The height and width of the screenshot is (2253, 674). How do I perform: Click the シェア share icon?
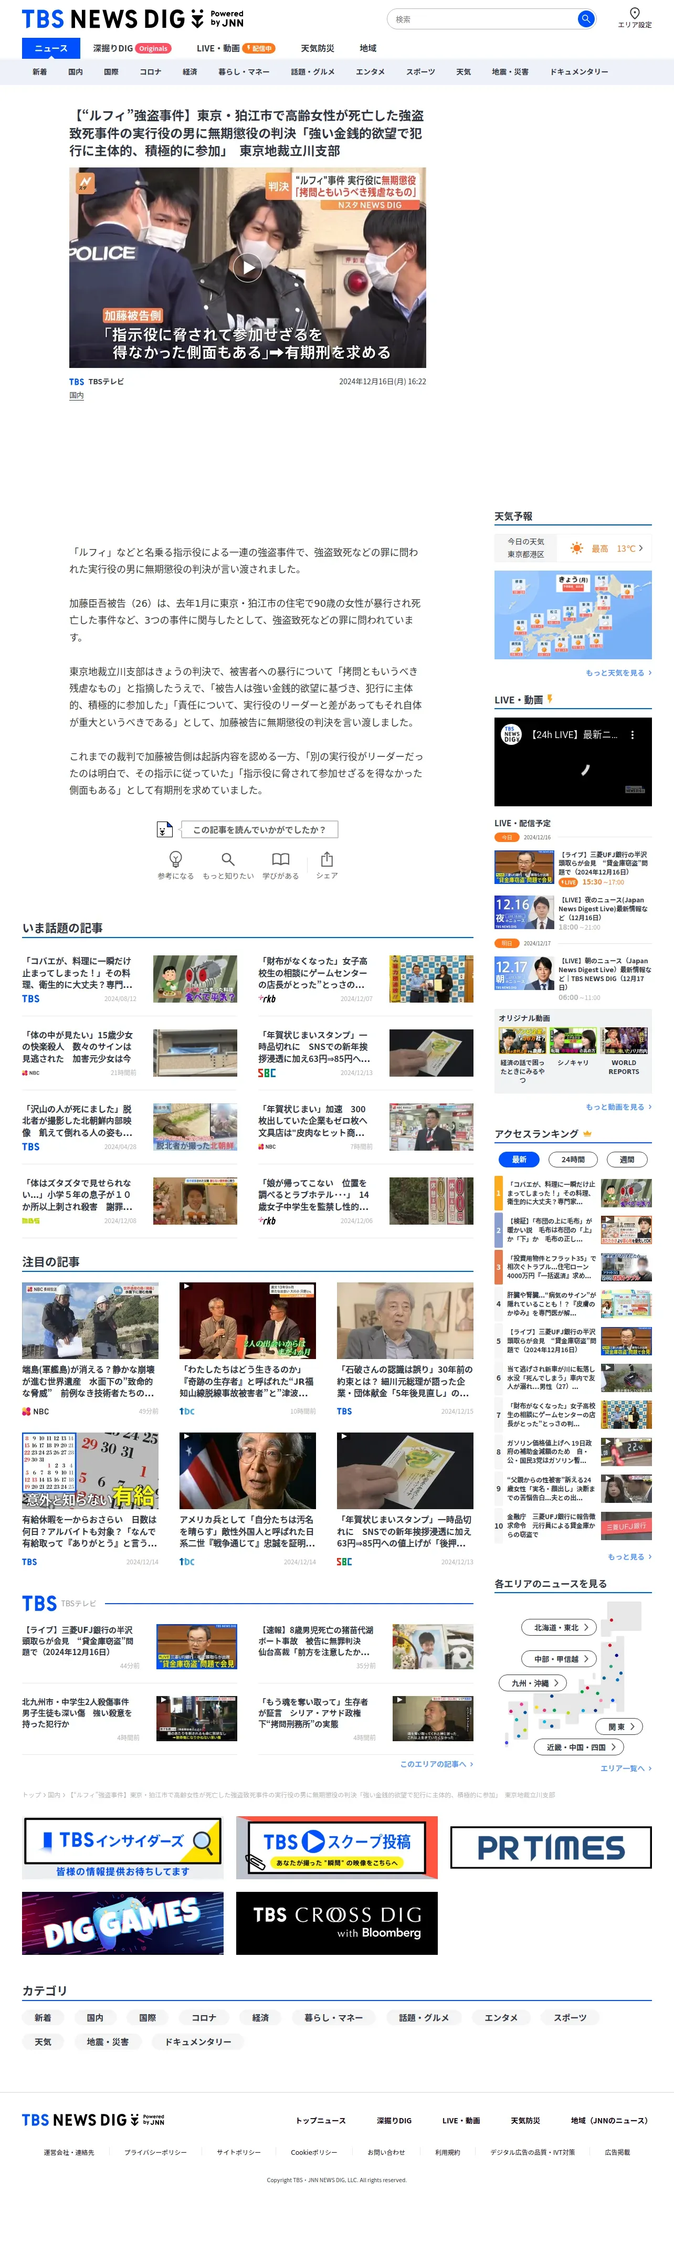tap(327, 859)
